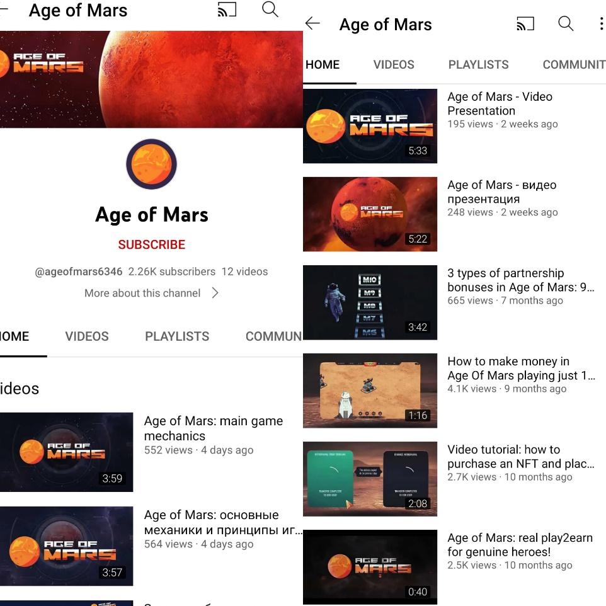606x606 pixels.
Task: Open search in the right header
Action: point(566,23)
